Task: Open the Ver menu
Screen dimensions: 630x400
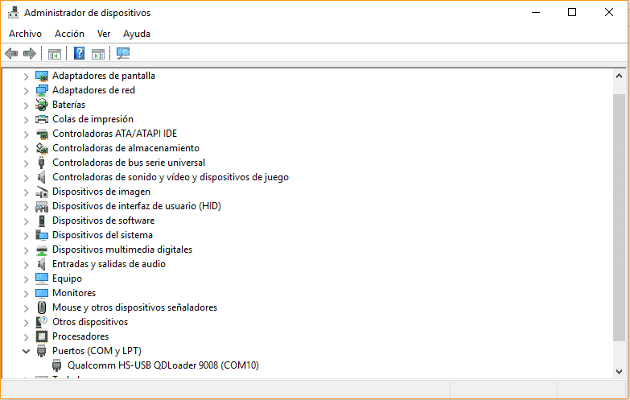Action: pos(104,34)
